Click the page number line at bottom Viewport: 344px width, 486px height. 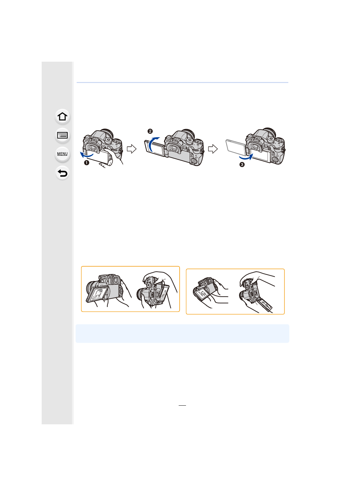182,405
